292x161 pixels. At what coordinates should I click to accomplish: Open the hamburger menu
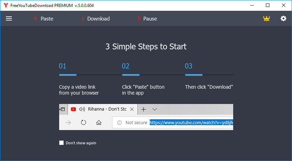click(9, 19)
